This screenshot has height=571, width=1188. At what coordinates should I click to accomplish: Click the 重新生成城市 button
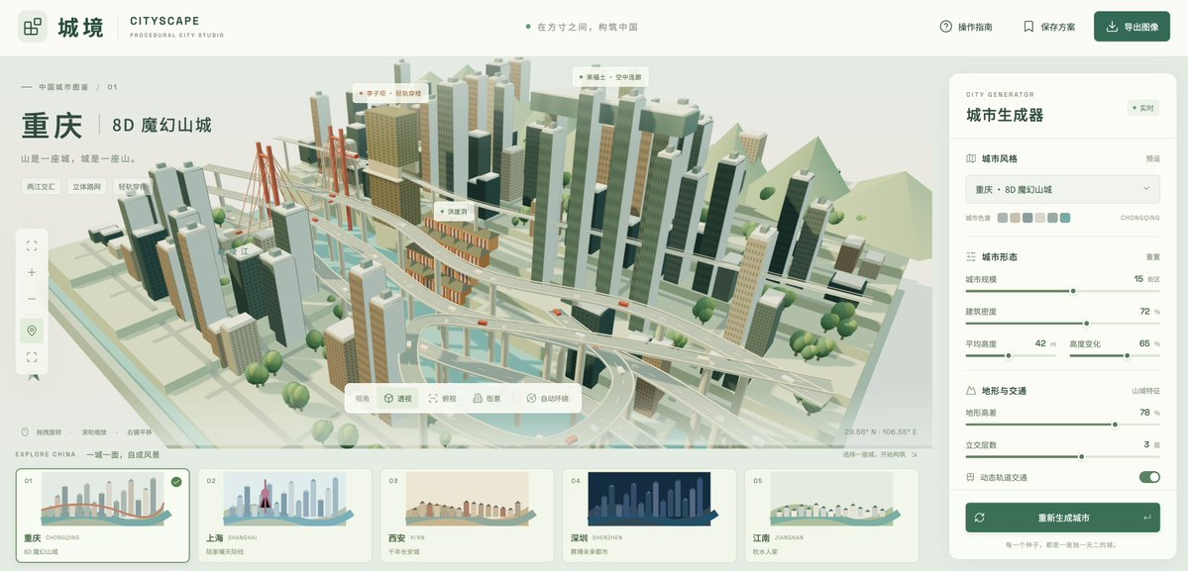point(1063,518)
